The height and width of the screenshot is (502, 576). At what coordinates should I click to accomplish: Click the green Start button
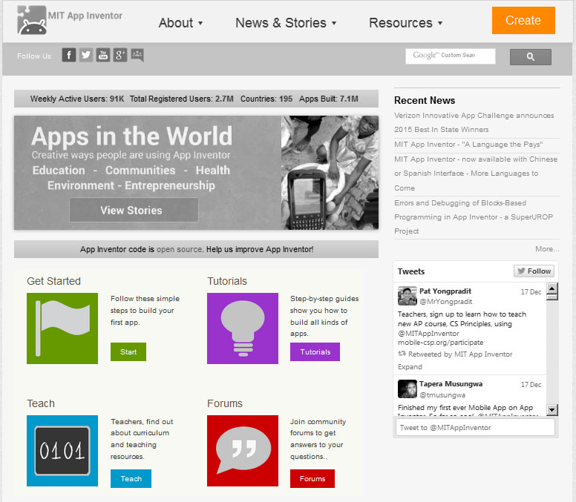(128, 352)
